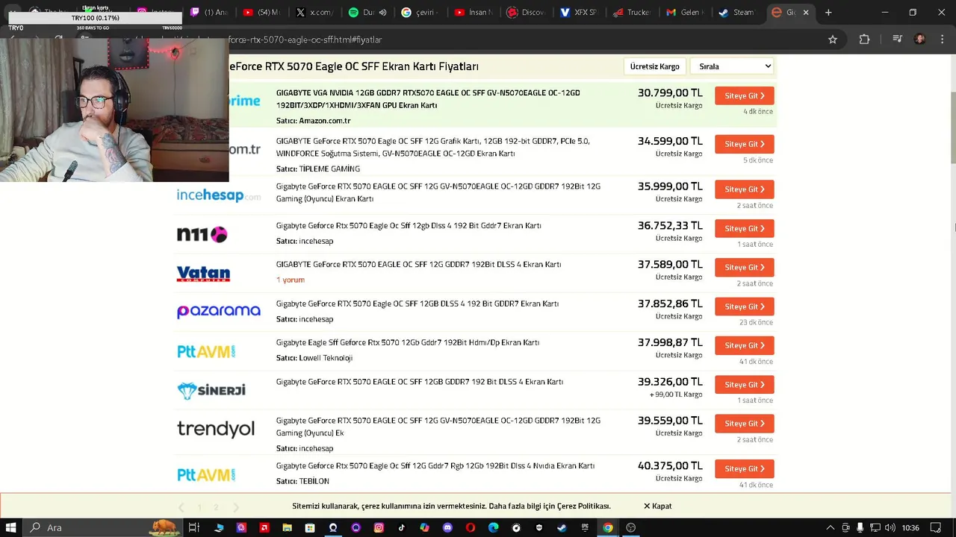Show hidden system tray icons
This screenshot has width=956, height=537.
coord(830,527)
